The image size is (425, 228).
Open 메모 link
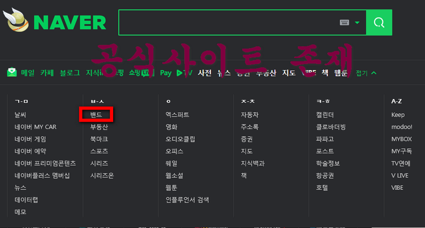point(20,212)
